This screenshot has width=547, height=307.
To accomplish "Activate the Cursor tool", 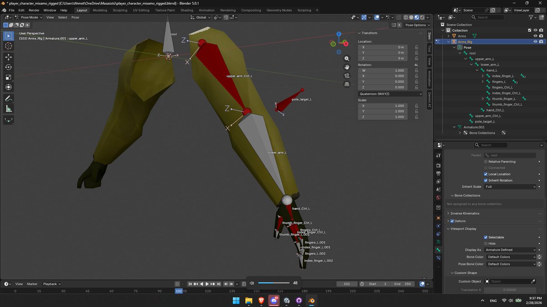I will point(9,46).
